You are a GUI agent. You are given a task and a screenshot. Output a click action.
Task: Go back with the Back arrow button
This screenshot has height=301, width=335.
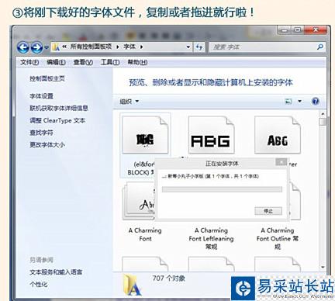tap(23, 47)
